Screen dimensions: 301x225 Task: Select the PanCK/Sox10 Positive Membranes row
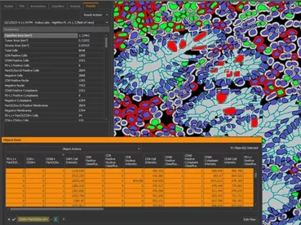coord(54,105)
